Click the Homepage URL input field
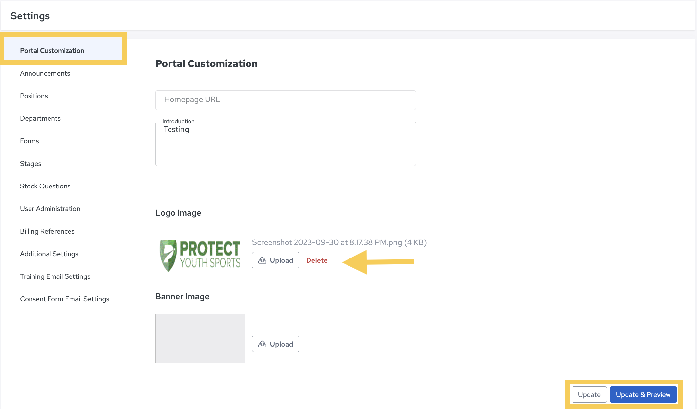697x409 pixels. (x=286, y=100)
